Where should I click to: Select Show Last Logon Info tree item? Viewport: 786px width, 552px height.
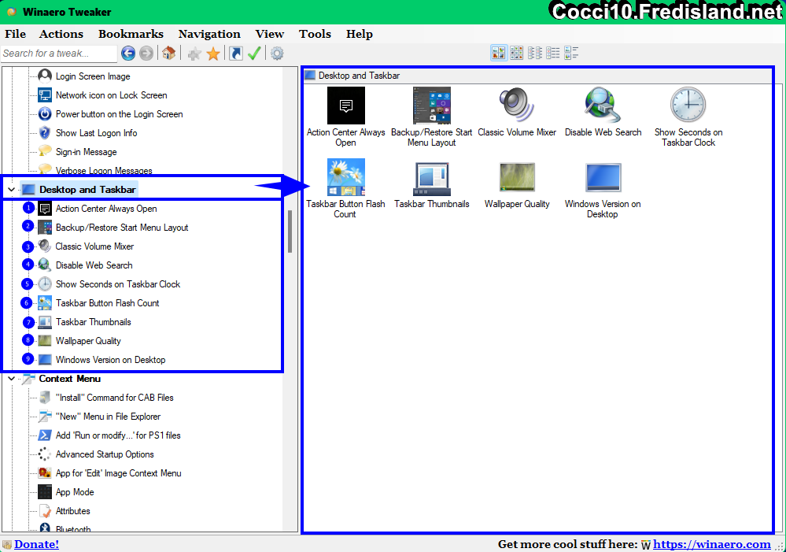pyautogui.click(x=96, y=133)
